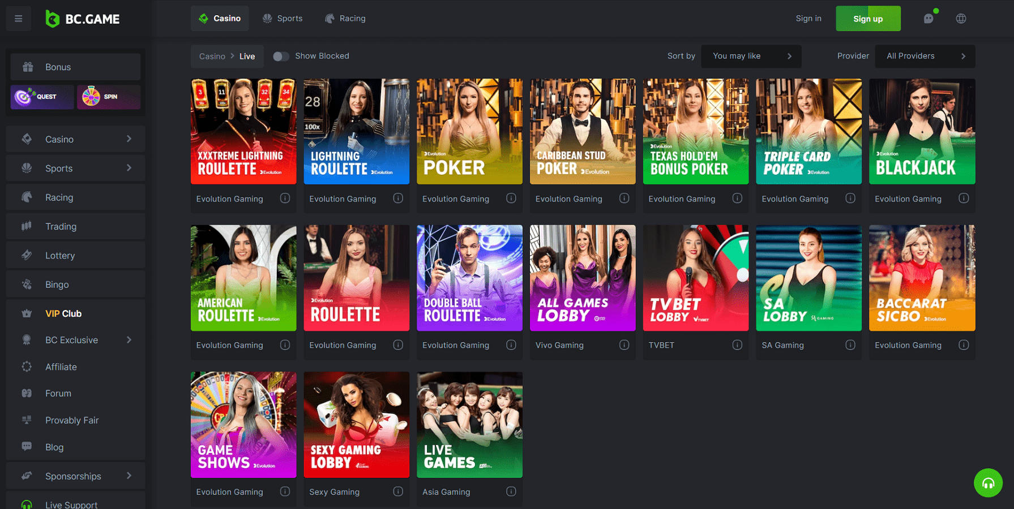Screen dimensions: 1014x509
Task: Open the Asia Gaming Live Games thumbnail
Action: 469,425
